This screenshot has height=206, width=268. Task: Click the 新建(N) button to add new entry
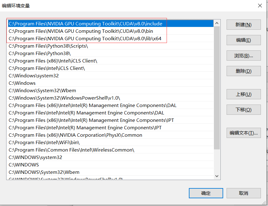[243, 25]
